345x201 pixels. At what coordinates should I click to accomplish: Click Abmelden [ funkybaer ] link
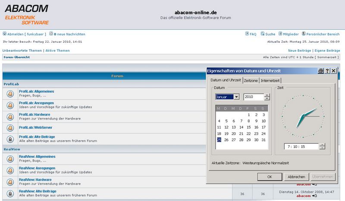click(x=27, y=34)
